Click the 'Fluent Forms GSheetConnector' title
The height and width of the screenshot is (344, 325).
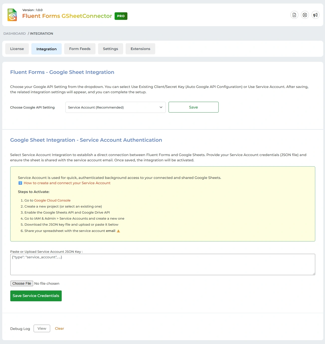(x=67, y=16)
